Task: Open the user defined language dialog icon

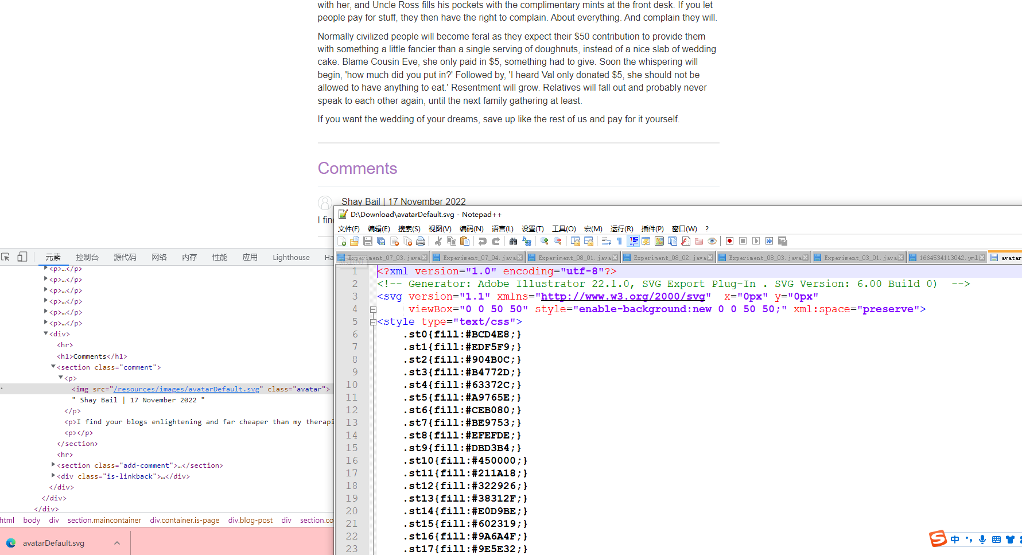Action: click(646, 241)
